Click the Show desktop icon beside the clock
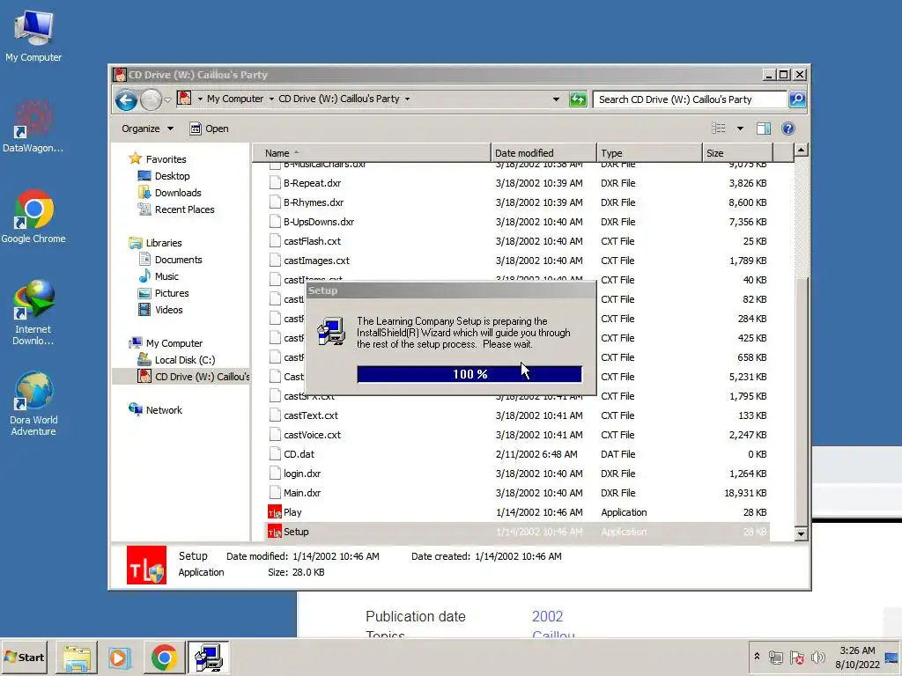This screenshot has height=676, width=902. tap(891, 658)
